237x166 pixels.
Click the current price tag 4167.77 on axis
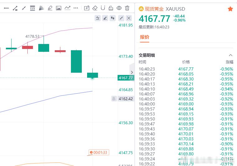pos(126,78)
